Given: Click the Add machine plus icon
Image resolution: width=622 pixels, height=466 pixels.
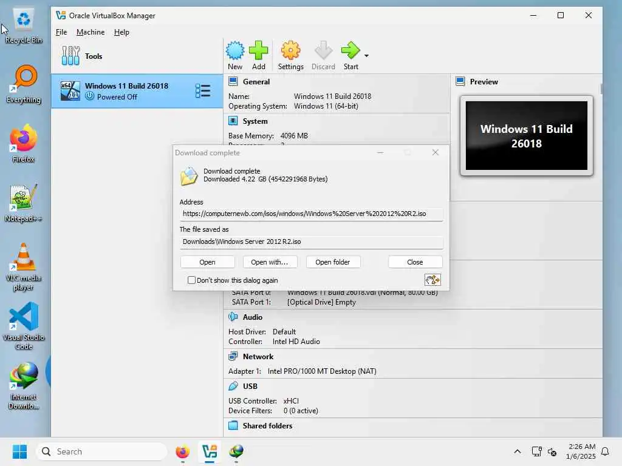Looking at the screenshot, I should pyautogui.click(x=258, y=55).
